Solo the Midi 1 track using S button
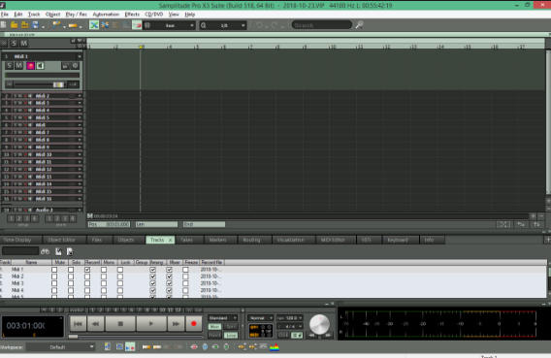This screenshot has height=358, width=551. point(9,66)
